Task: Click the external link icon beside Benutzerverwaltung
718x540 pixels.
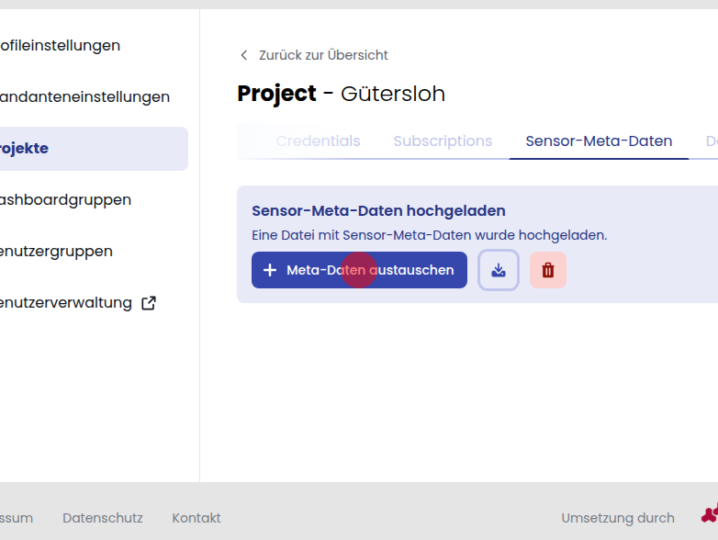Action: pos(148,303)
